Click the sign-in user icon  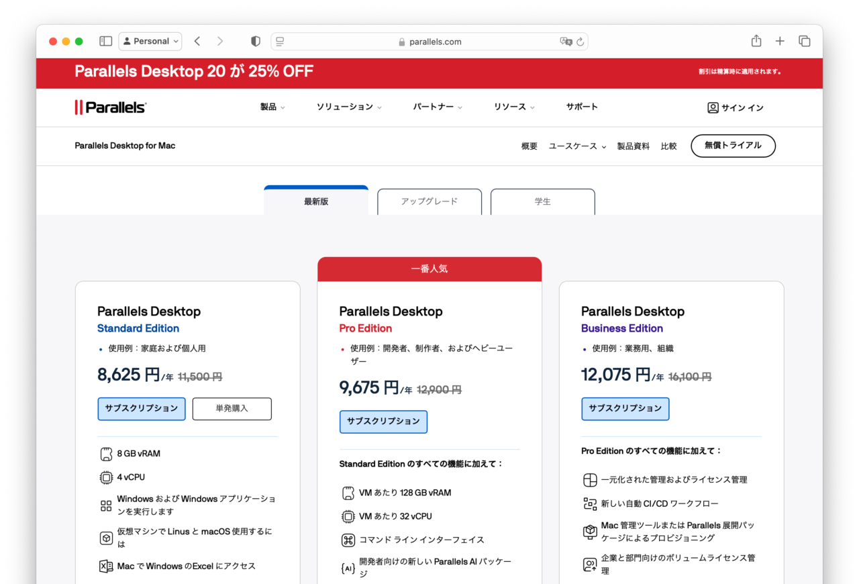pos(713,107)
